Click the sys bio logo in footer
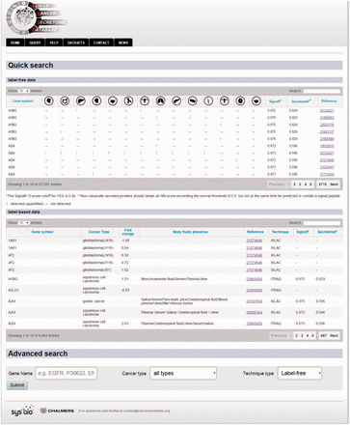 [22, 411]
